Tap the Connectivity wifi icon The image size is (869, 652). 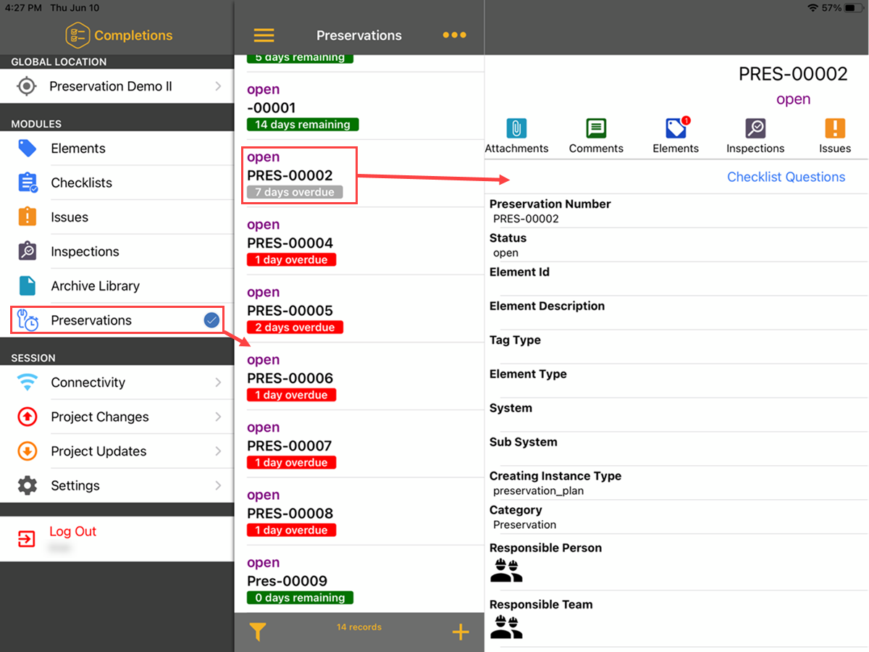coord(28,383)
